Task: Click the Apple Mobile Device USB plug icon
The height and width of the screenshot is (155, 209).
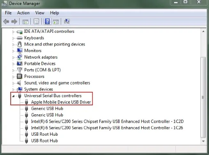Action: click(27, 102)
